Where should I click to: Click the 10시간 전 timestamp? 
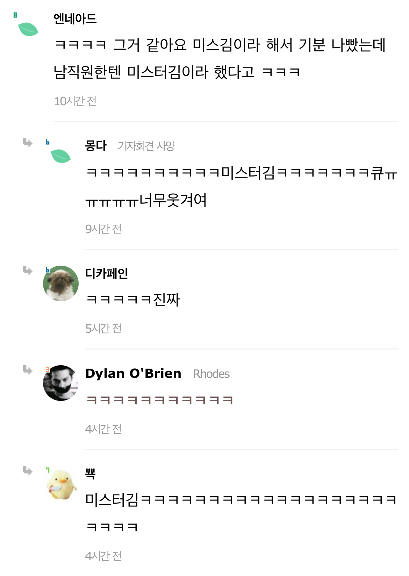click(x=75, y=101)
